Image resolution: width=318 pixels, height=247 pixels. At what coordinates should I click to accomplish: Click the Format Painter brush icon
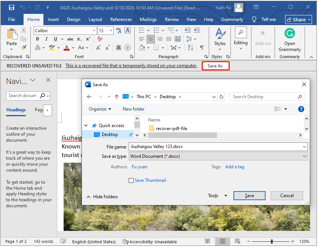[24, 48]
